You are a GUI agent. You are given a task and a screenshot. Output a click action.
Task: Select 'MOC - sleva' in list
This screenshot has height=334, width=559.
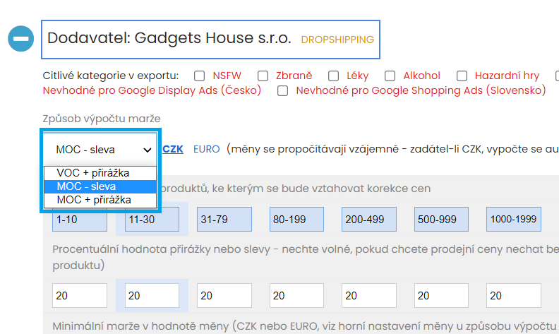pyautogui.click(x=99, y=186)
